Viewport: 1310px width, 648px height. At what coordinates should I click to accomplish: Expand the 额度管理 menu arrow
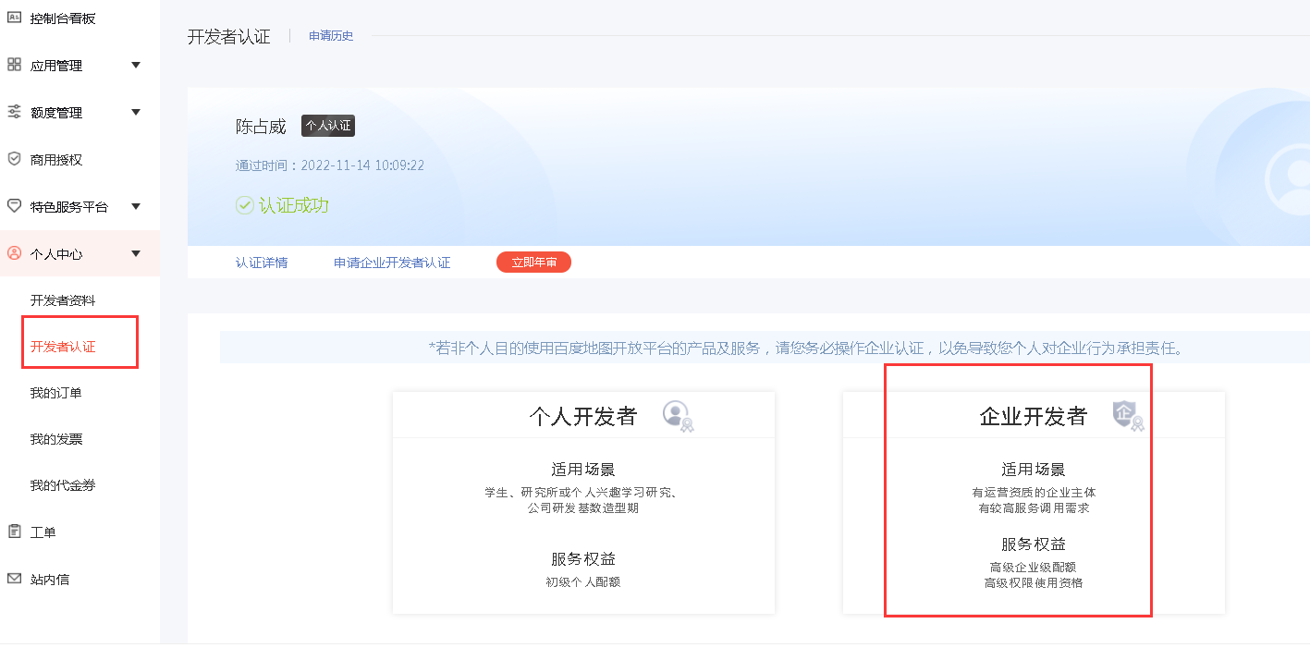click(x=136, y=112)
